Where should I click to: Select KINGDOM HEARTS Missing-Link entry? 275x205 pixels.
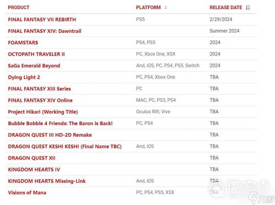(x=47, y=181)
